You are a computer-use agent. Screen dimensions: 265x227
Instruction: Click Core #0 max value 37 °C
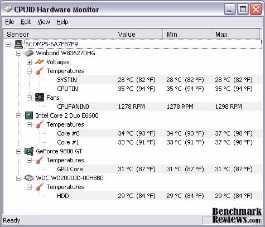(x=234, y=133)
